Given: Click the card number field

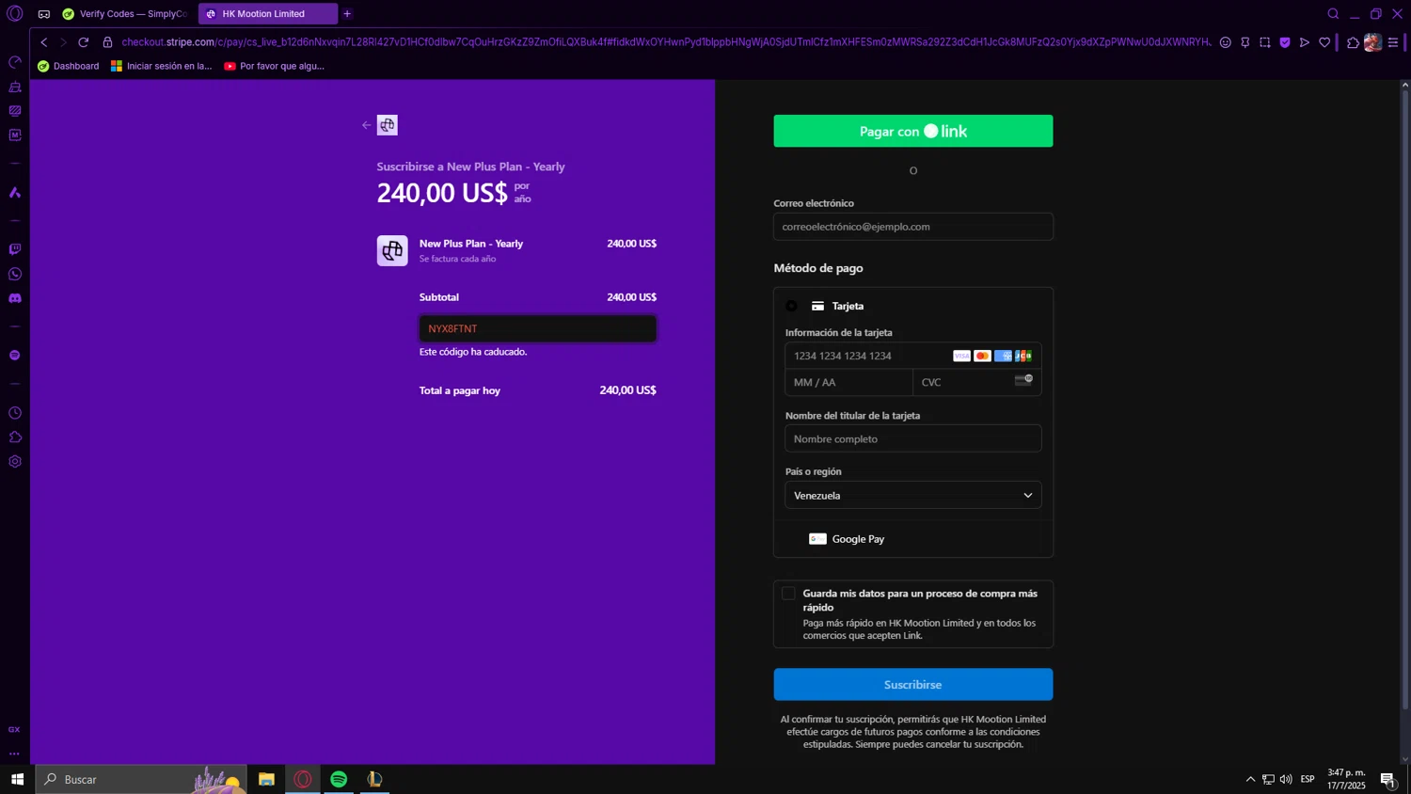Looking at the screenshot, I should coord(912,356).
